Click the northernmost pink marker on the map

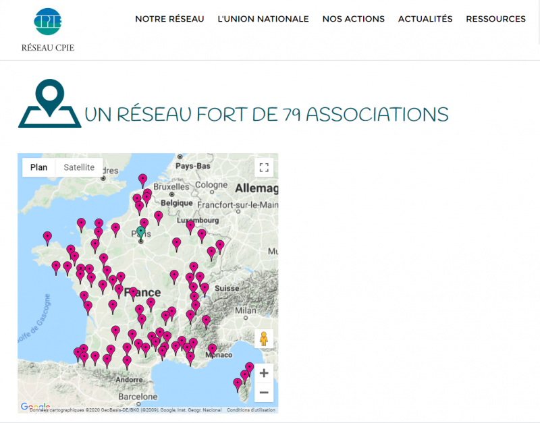tap(142, 179)
